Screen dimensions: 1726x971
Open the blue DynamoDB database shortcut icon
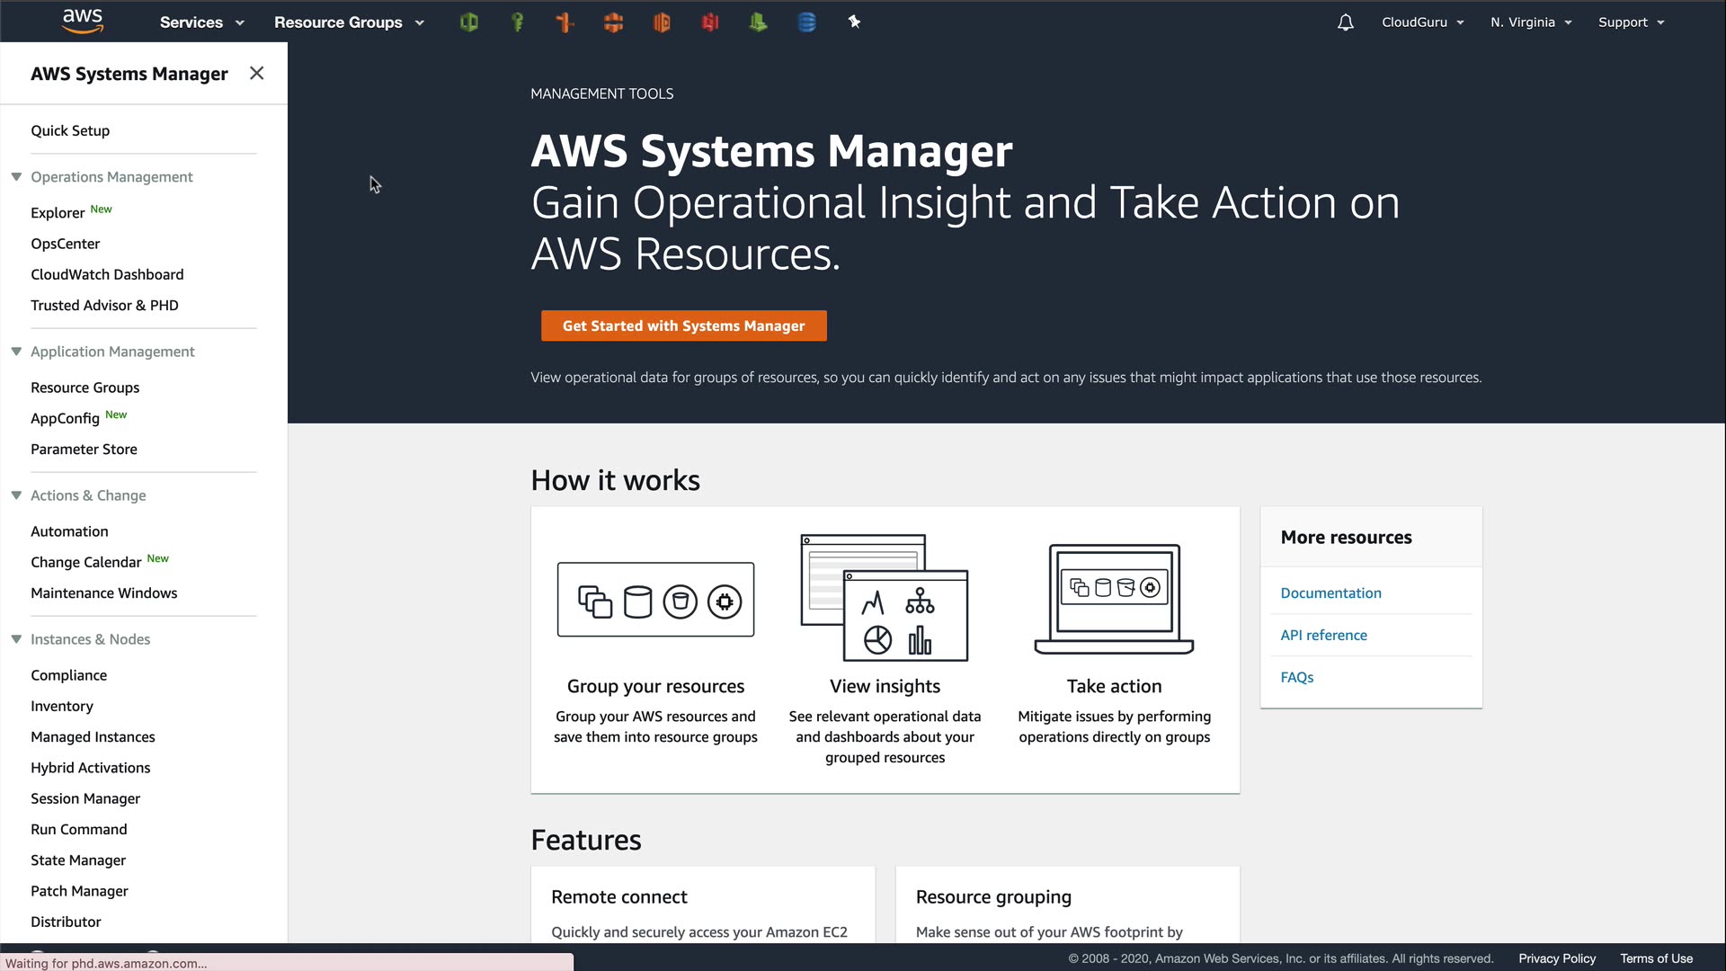tap(806, 22)
